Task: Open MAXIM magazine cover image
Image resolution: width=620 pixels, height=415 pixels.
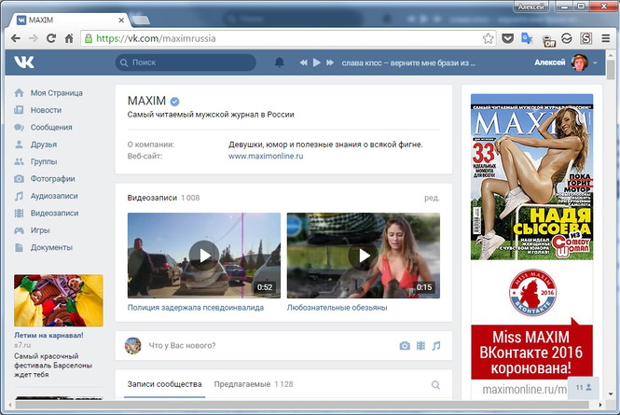Action: coord(531,177)
